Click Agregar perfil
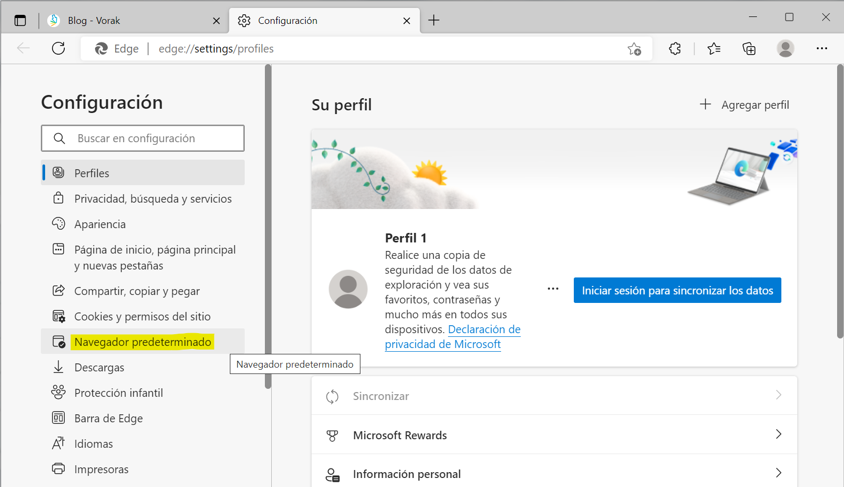This screenshot has width=844, height=487. [x=744, y=105]
